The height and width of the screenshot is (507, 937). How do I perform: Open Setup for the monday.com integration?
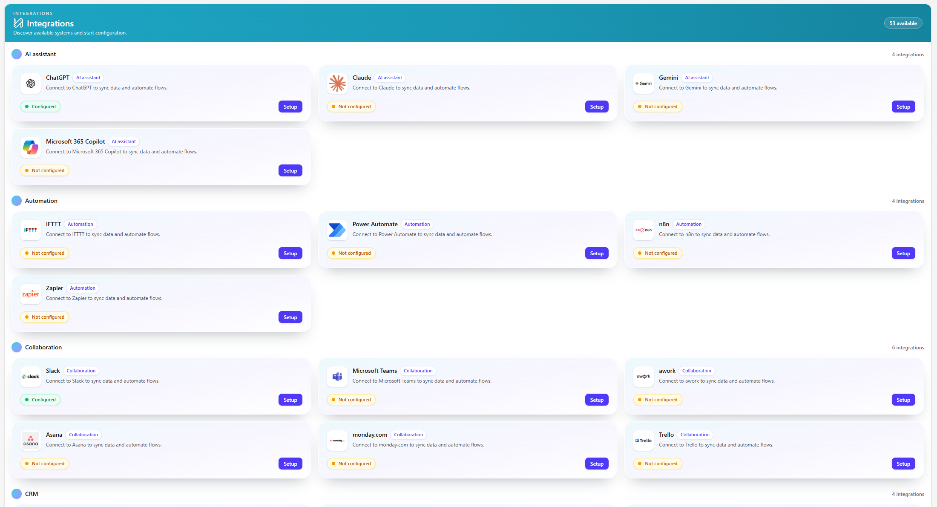click(x=597, y=464)
